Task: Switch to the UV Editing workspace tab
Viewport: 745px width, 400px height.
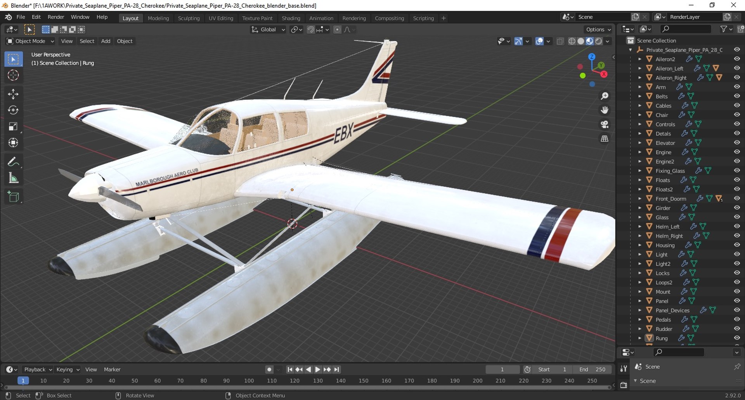Action: point(221,18)
